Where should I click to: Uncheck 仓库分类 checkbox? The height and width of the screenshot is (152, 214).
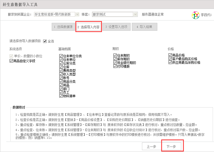pyautogui.click(x=61, y=63)
